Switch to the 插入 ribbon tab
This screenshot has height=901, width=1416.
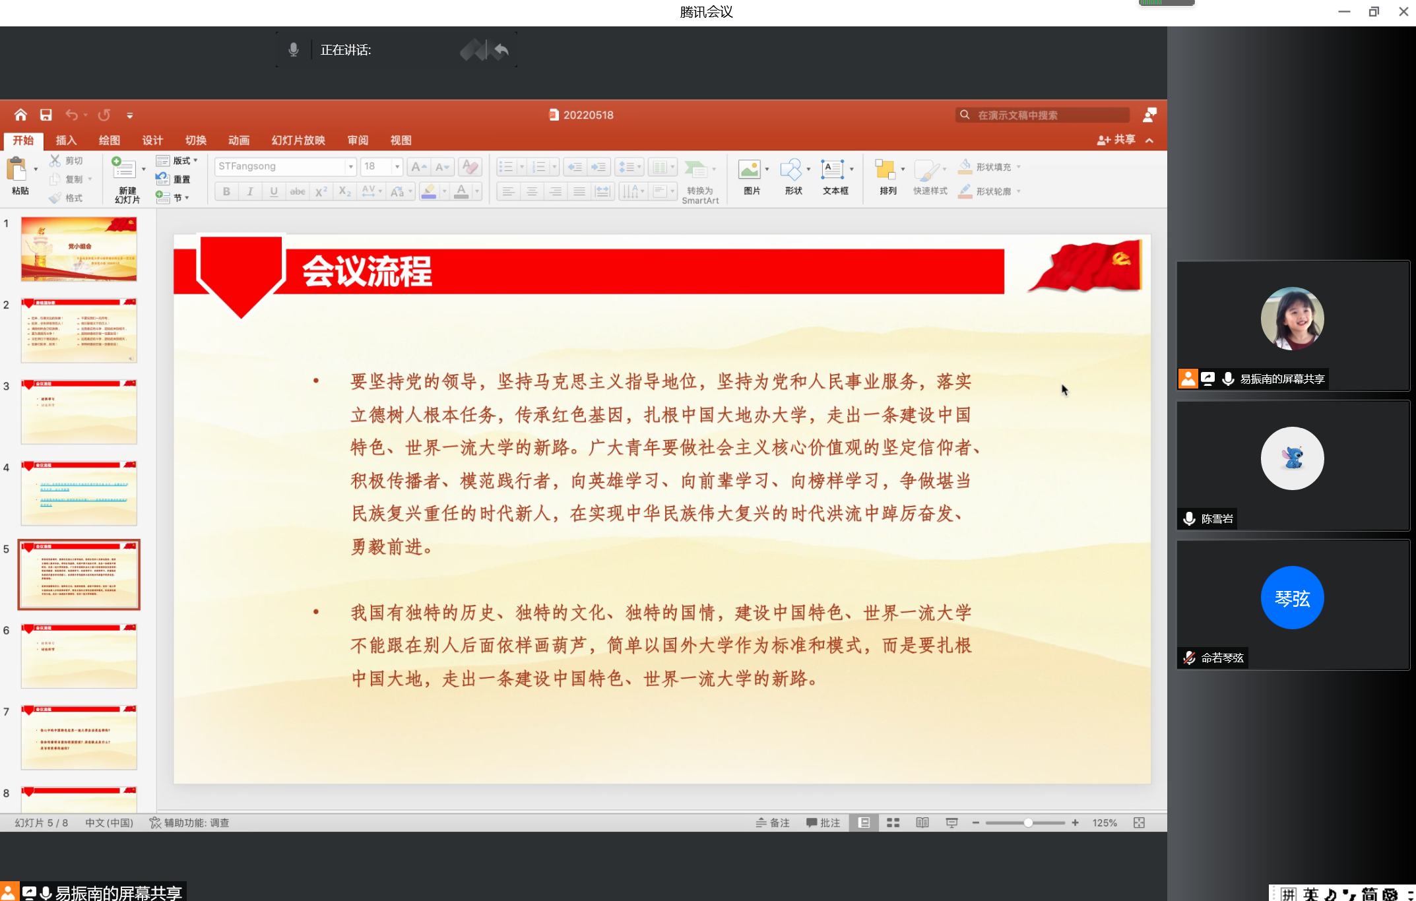click(65, 140)
